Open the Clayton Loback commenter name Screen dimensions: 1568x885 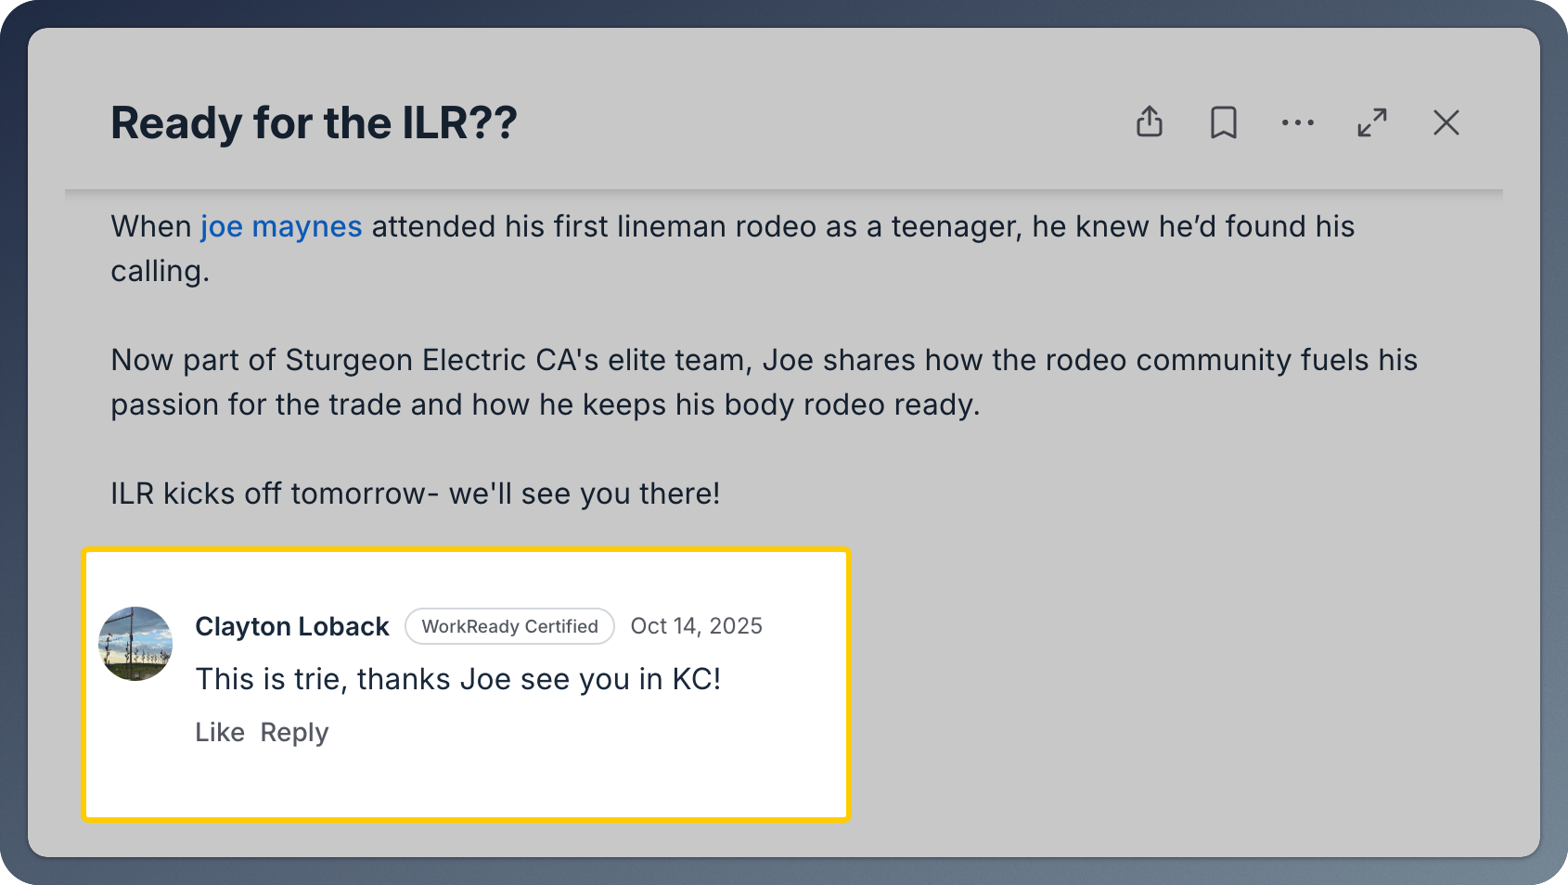click(292, 627)
